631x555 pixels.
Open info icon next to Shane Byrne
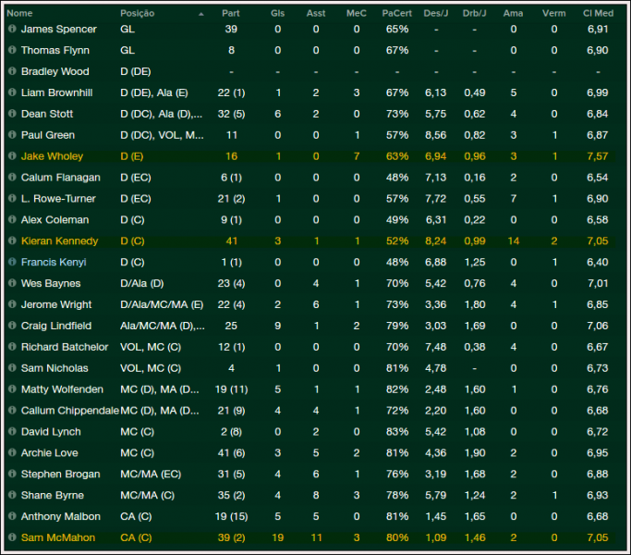[x=12, y=495]
